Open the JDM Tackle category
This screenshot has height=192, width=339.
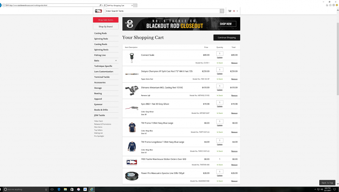[99, 115]
